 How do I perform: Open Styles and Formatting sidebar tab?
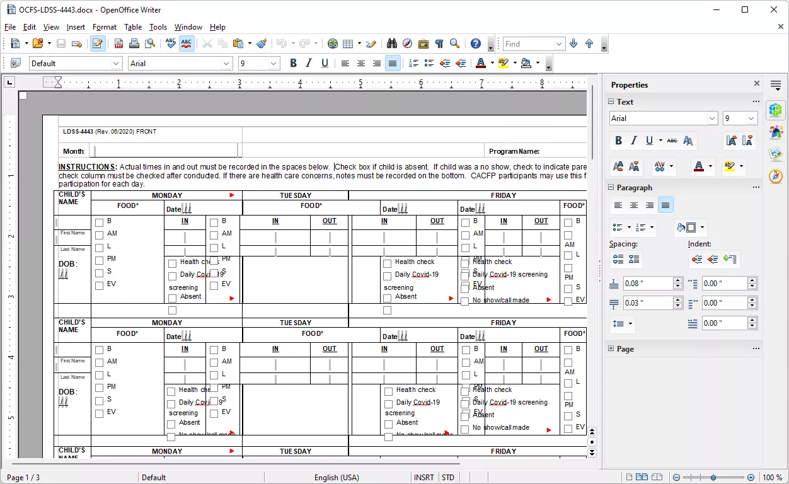776,132
